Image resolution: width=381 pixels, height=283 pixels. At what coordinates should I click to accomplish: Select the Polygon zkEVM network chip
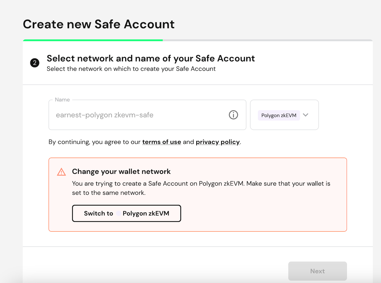point(279,115)
